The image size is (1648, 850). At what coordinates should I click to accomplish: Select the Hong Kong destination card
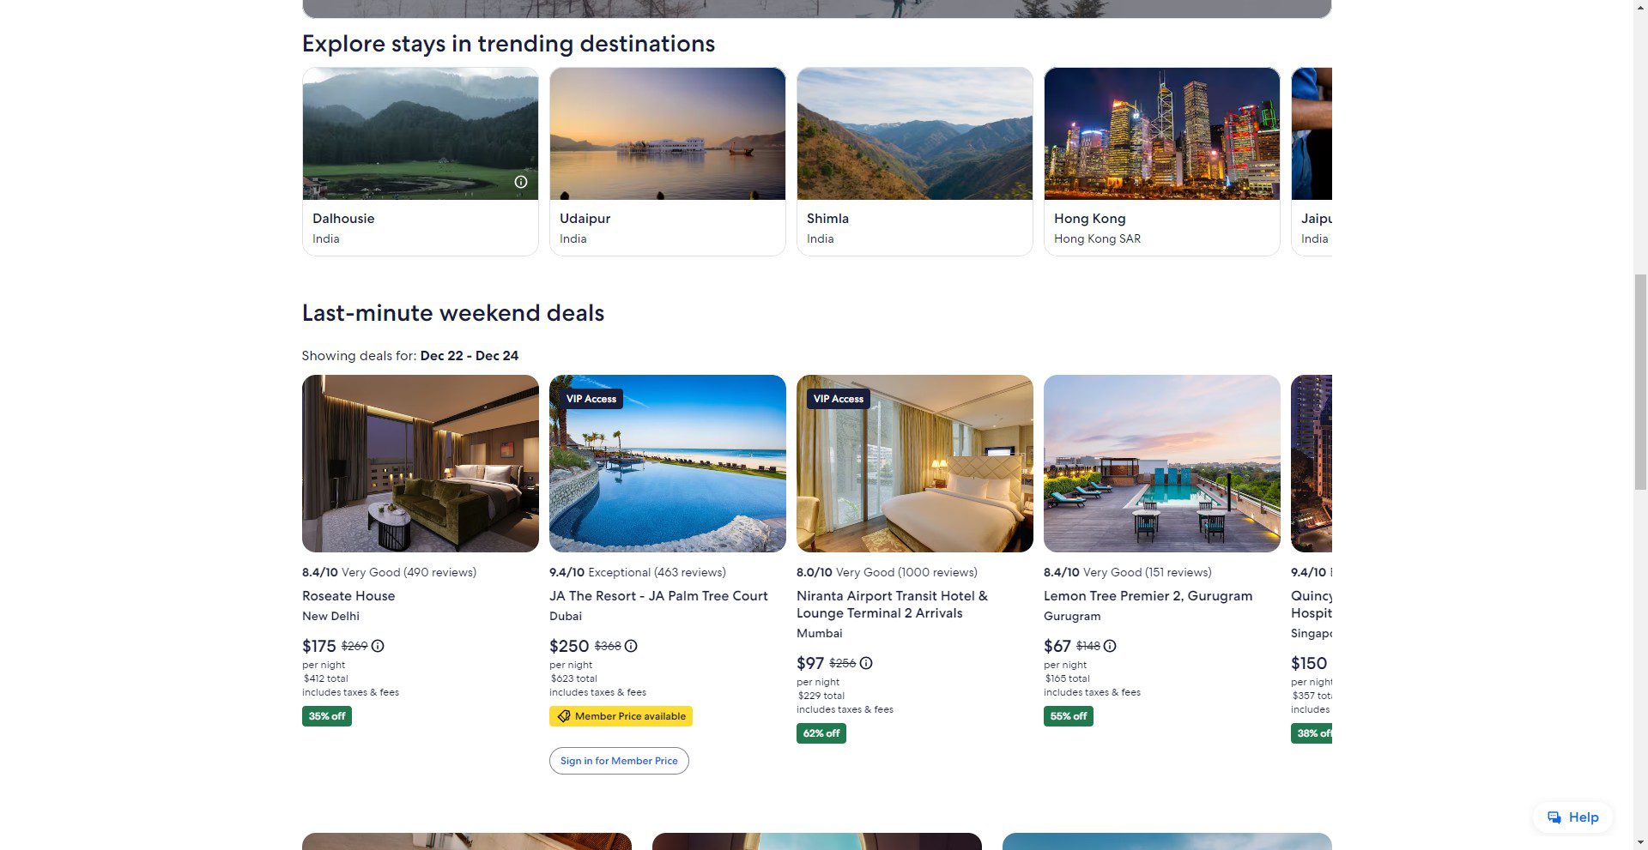[x=1161, y=161]
